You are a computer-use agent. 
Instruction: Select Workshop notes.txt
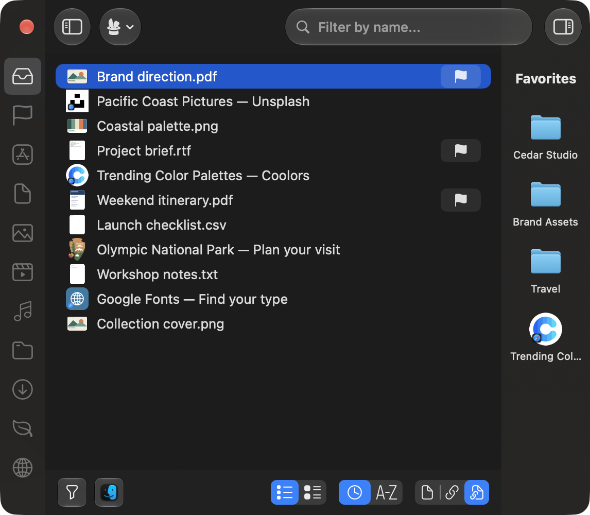click(x=273, y=274)
